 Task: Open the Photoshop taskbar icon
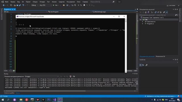point(49,100)
